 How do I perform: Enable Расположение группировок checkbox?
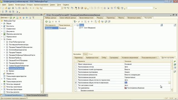pos(76,72)
